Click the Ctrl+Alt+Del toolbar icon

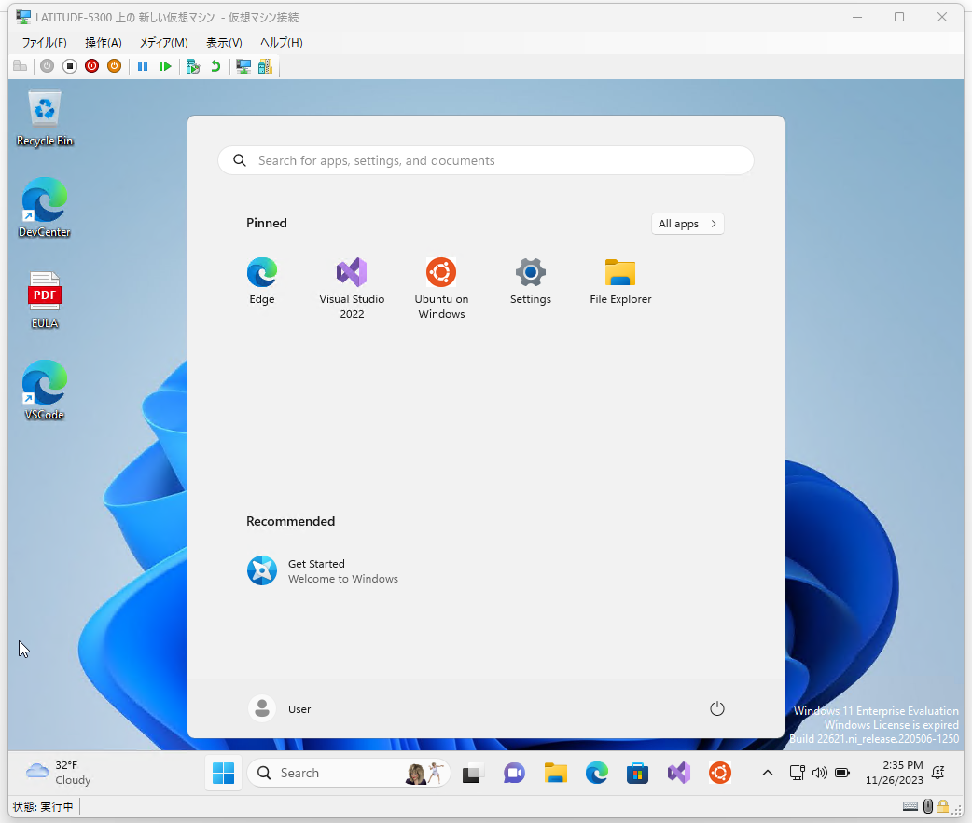click(x=20, y=65)
